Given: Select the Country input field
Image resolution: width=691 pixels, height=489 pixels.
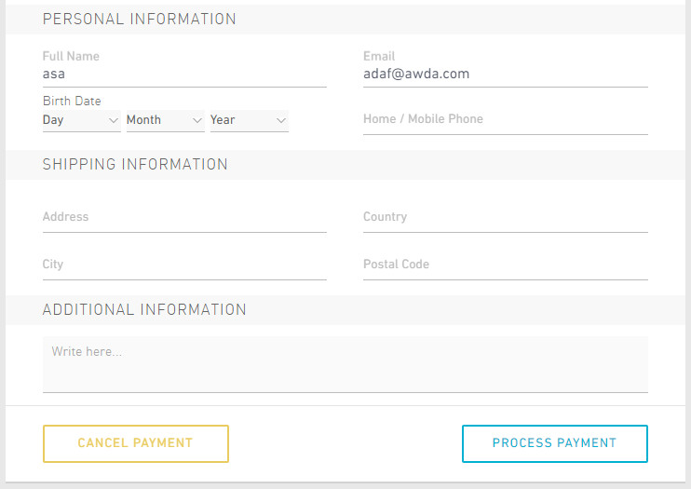Looking at the screenshot, I should pyautogui.click(x=505, y=217).
